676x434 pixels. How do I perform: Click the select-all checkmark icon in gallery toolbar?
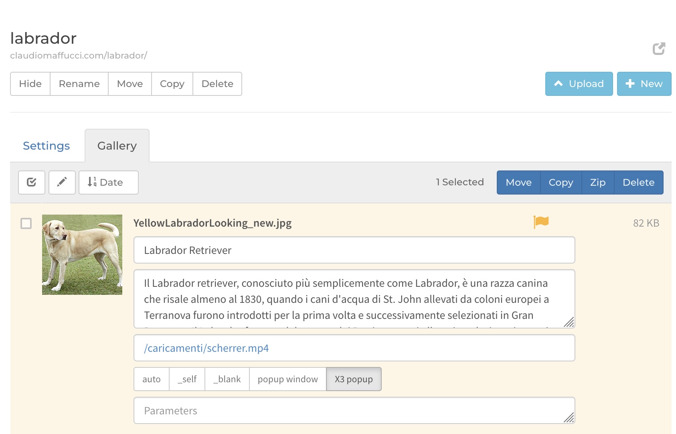32,183
